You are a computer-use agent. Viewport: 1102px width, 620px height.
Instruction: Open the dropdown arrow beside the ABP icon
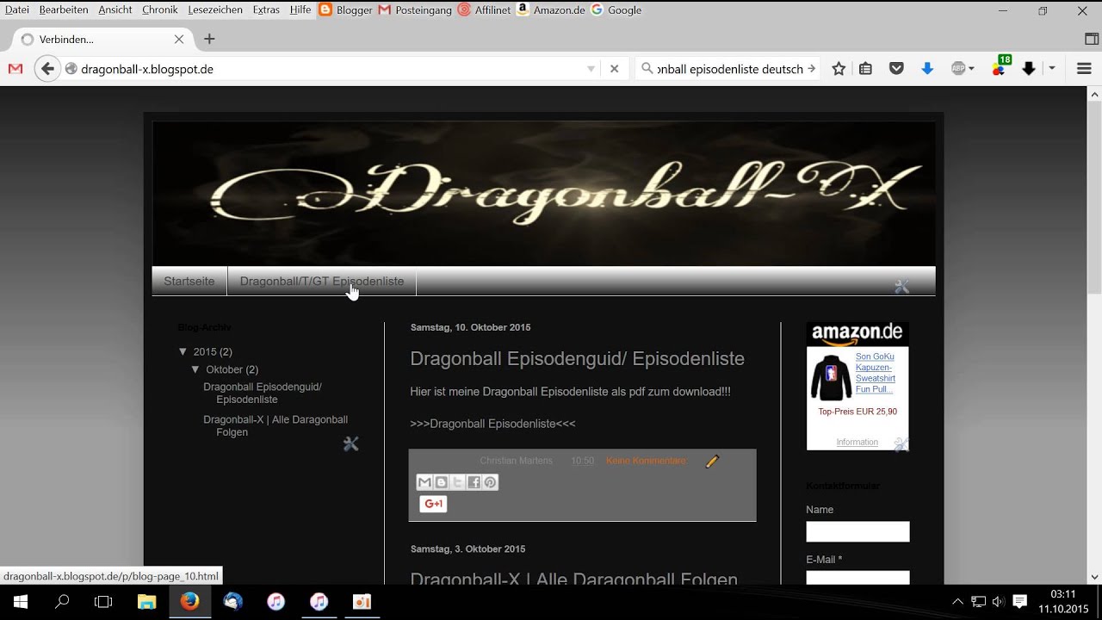point(972,69)
